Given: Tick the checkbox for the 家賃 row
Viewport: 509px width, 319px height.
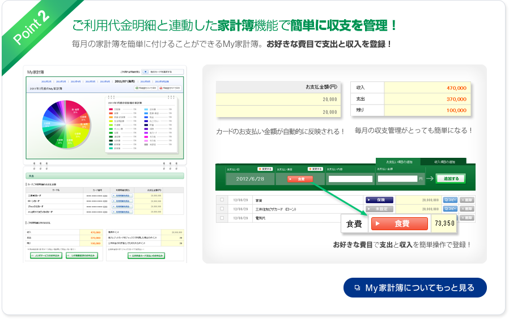Looking at the screenshot, I should (x=222, y=200).
